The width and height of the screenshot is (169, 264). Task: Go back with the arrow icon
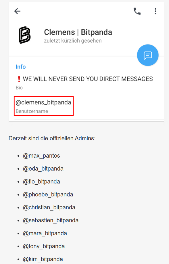click(17, 11)
